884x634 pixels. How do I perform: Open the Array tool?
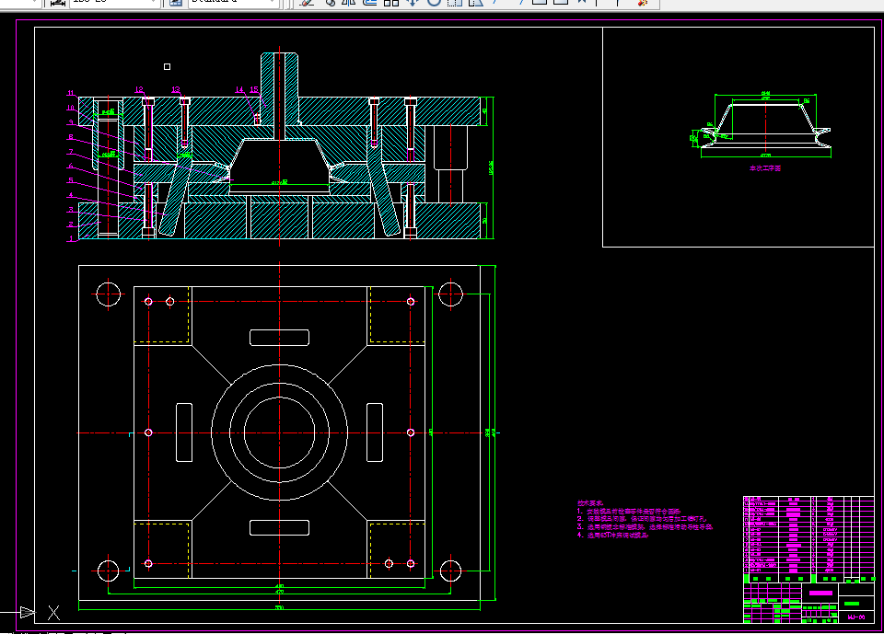tap(390, 3)
